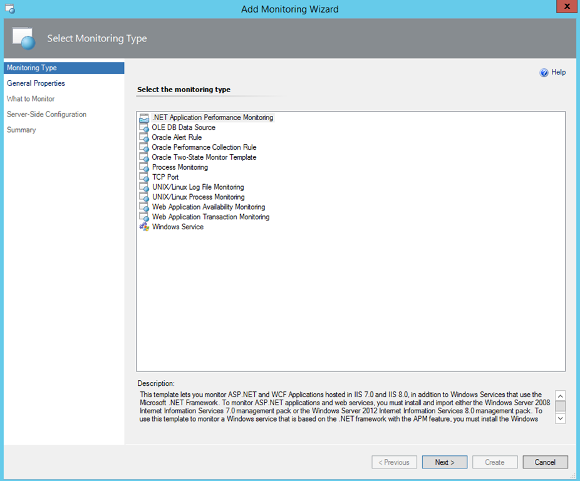Choose UNIX/Linux Process Monitoring type

(198, 197)
